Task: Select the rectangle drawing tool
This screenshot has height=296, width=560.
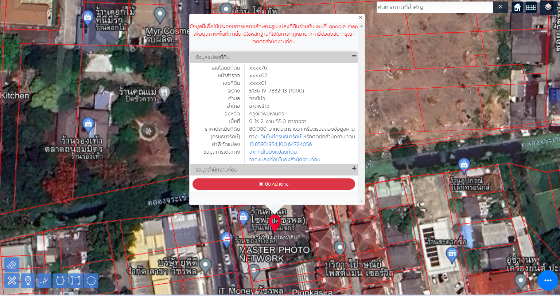Action: coord(76,281)
